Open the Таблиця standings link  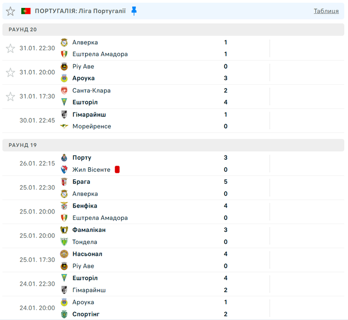tap(326, 11)
